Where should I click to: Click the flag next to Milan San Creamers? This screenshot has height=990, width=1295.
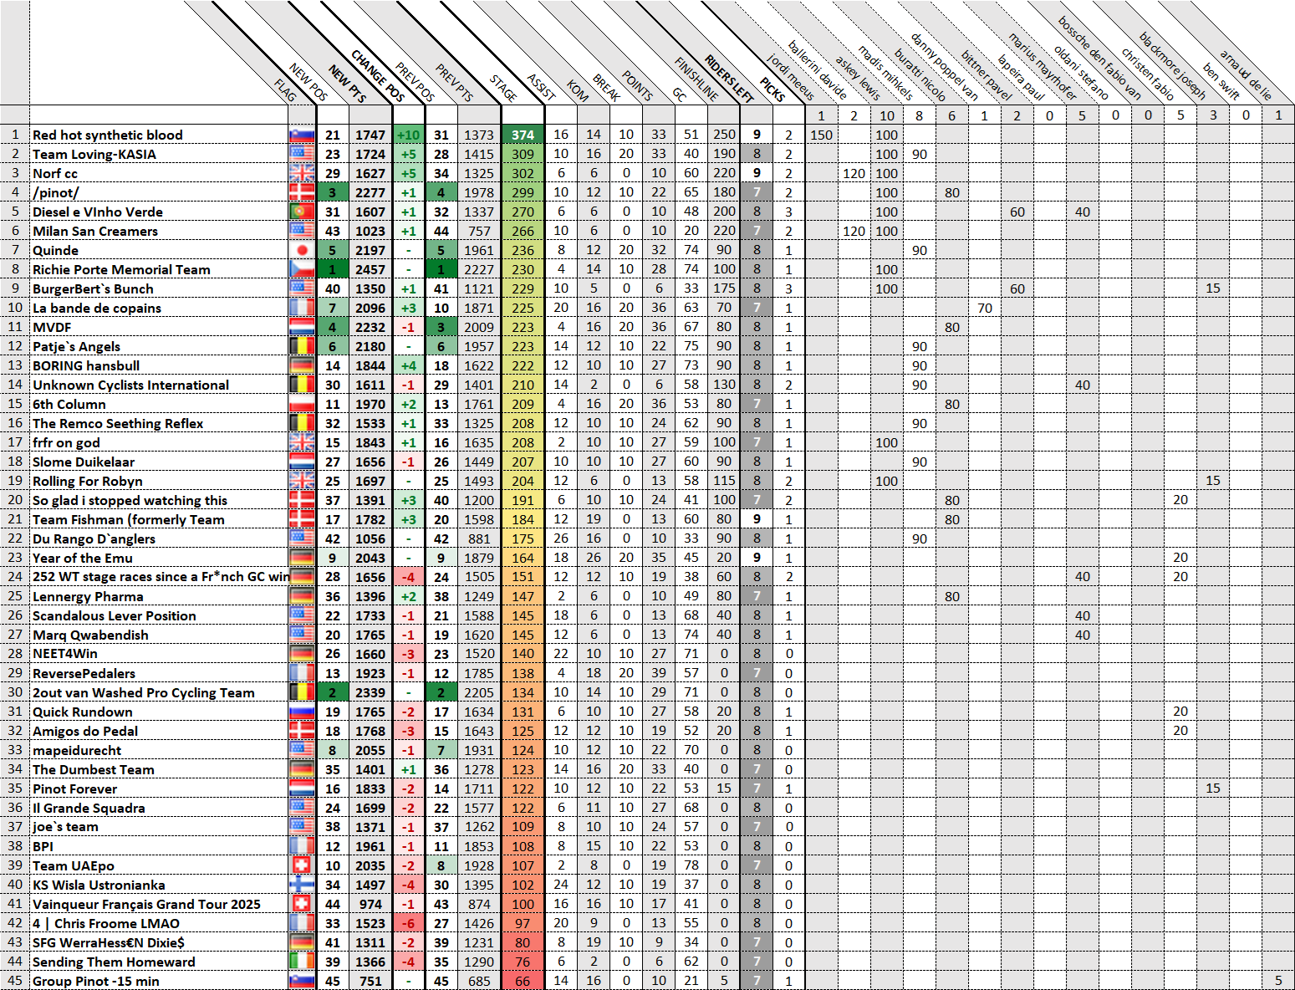(302, 231)
